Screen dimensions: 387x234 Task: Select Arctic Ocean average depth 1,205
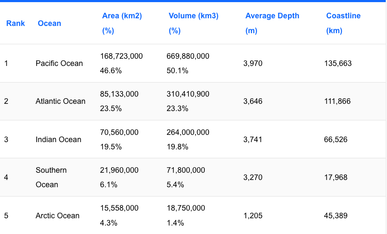253,216
